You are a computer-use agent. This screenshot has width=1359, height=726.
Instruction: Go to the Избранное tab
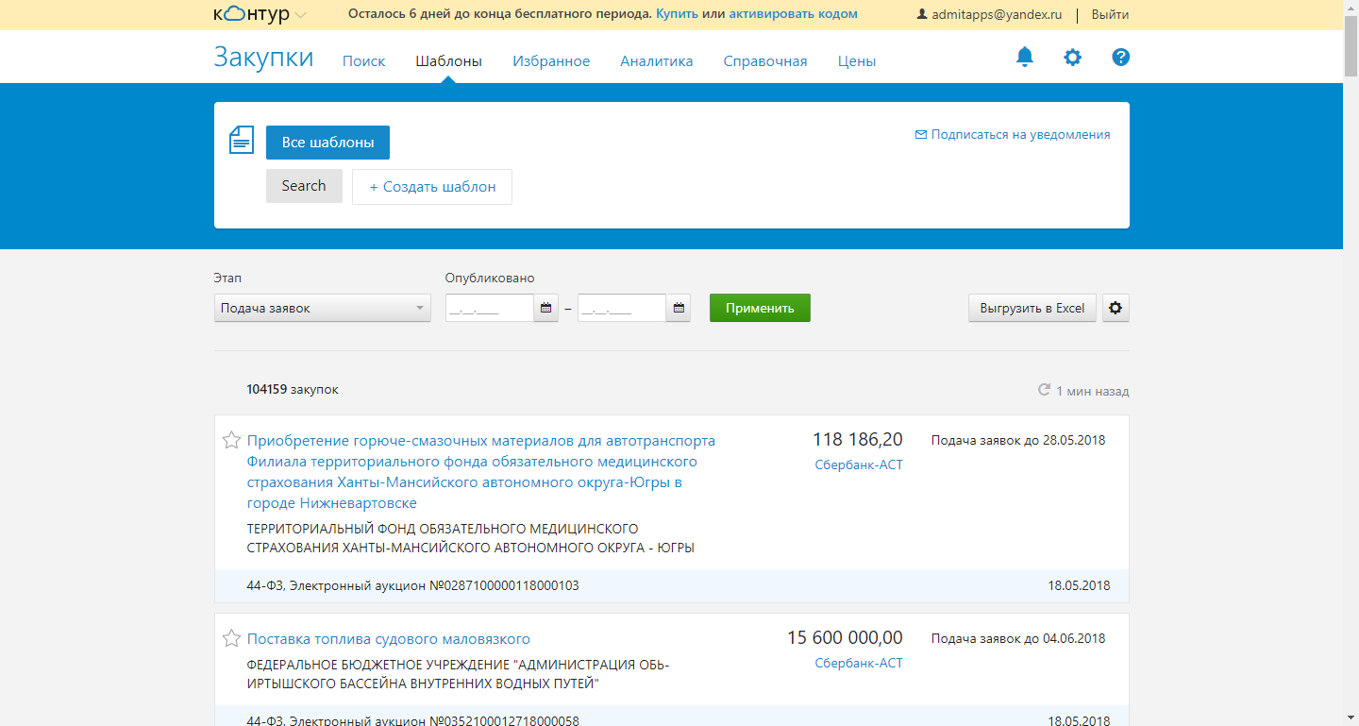coord(551,61)
